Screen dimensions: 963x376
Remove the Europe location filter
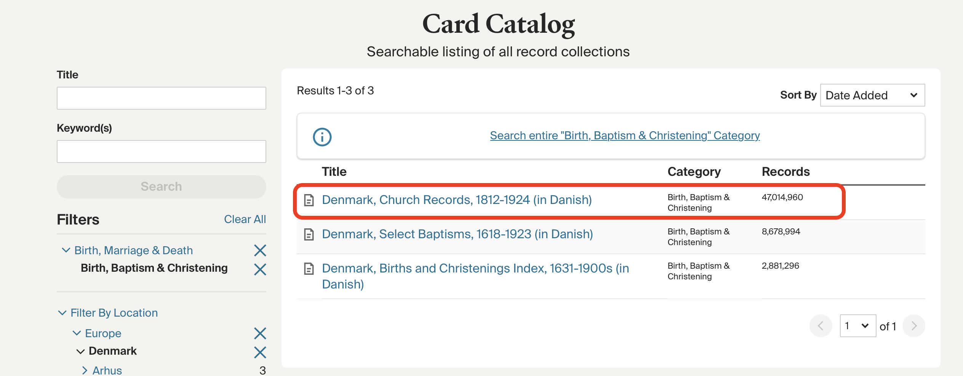260,333
